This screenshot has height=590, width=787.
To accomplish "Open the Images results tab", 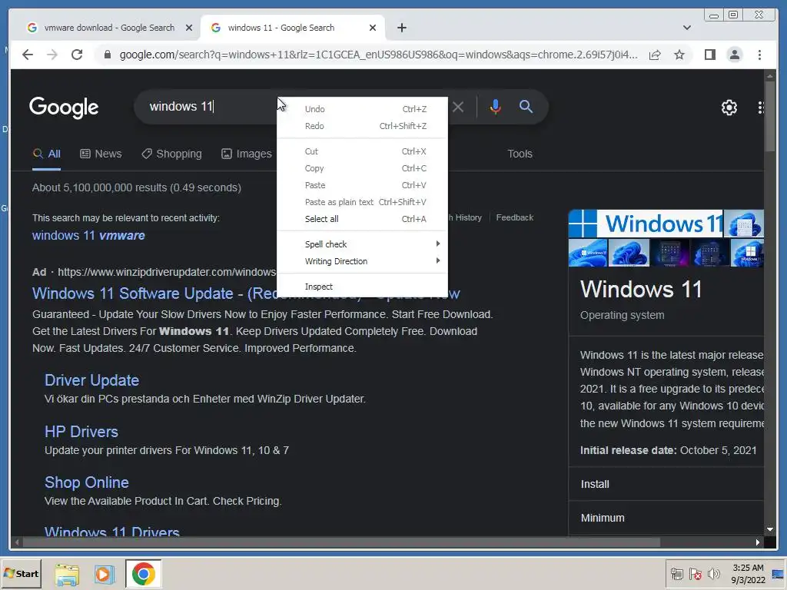I will point(247,154).
